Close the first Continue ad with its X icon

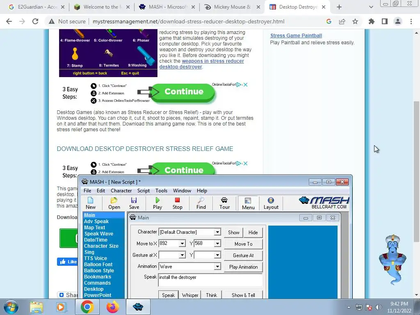[245, 84]
